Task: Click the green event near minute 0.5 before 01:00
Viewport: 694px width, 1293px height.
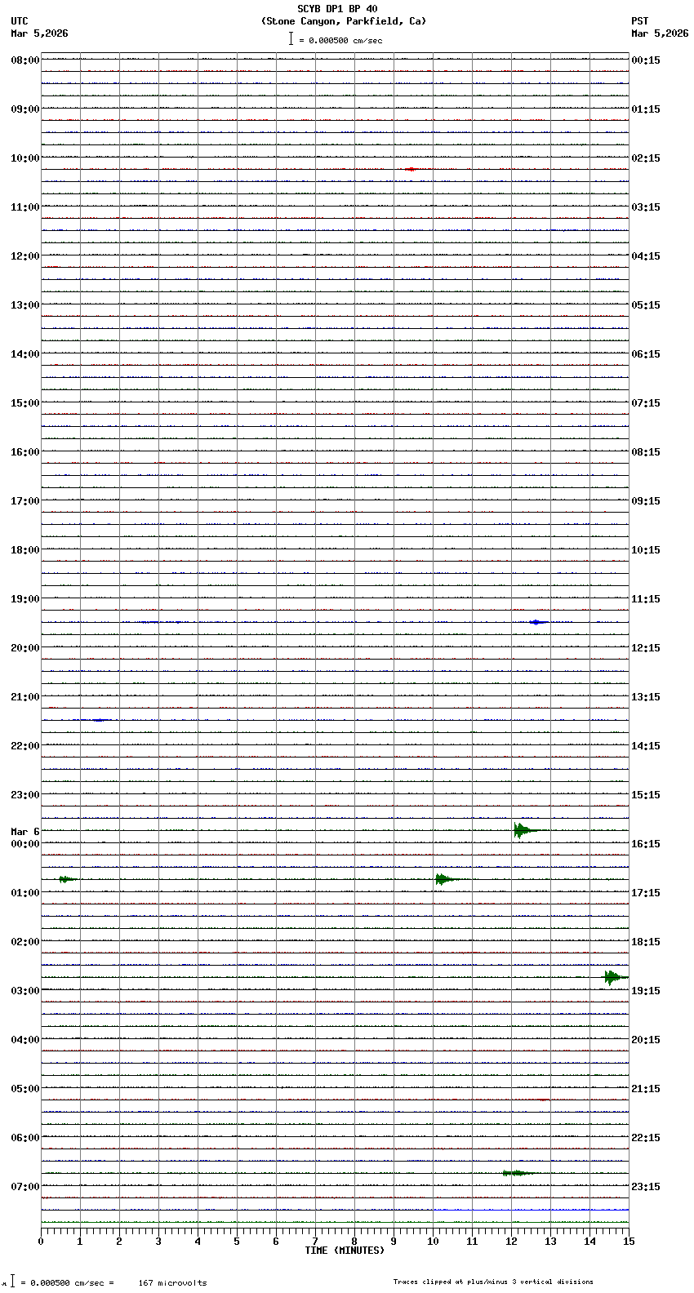Action: (67, 879)
